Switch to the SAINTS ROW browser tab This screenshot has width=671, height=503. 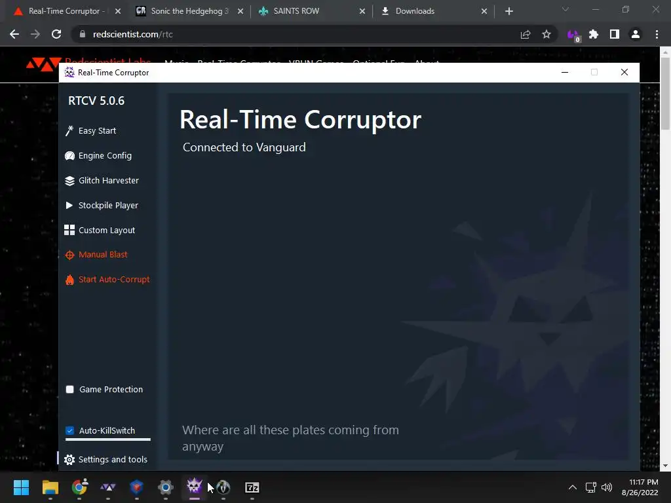click(x=296, y=11)
